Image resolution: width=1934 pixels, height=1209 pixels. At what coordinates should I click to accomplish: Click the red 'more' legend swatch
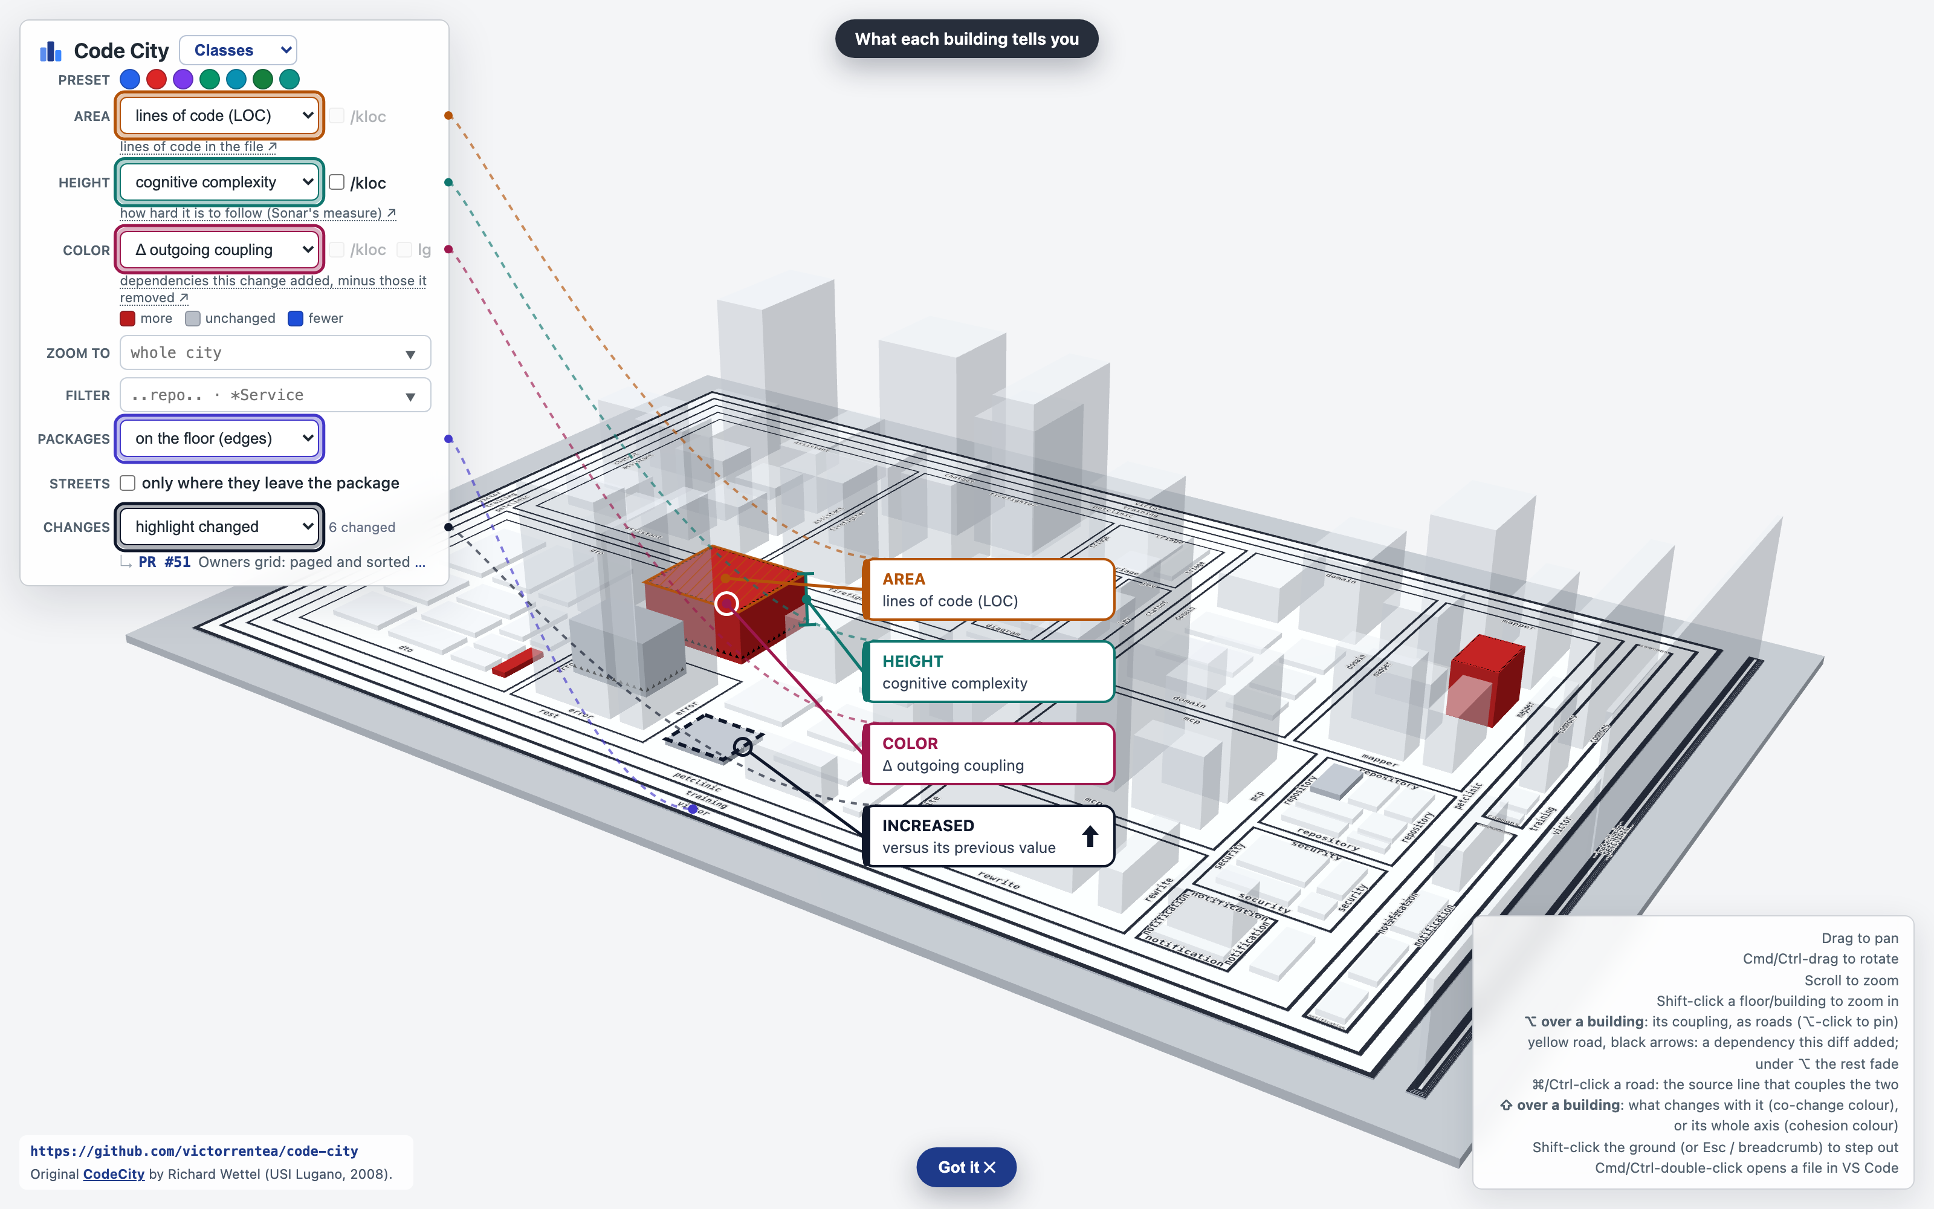127,318
